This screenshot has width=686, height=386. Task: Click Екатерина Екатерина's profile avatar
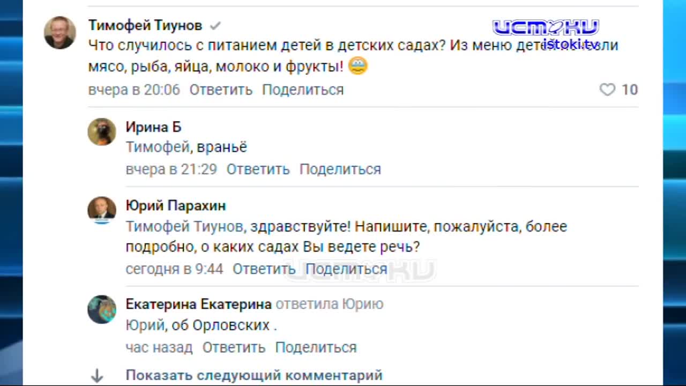(102, 310)
